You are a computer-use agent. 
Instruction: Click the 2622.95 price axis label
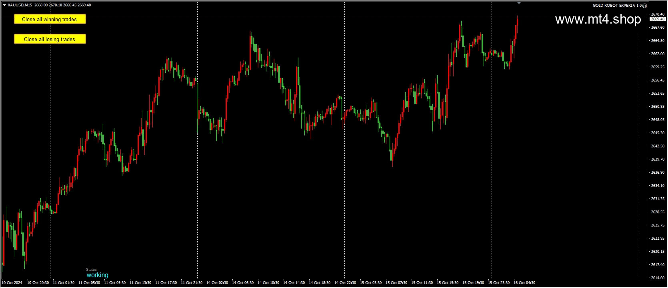pyautogui.click(x=658, y=238)
